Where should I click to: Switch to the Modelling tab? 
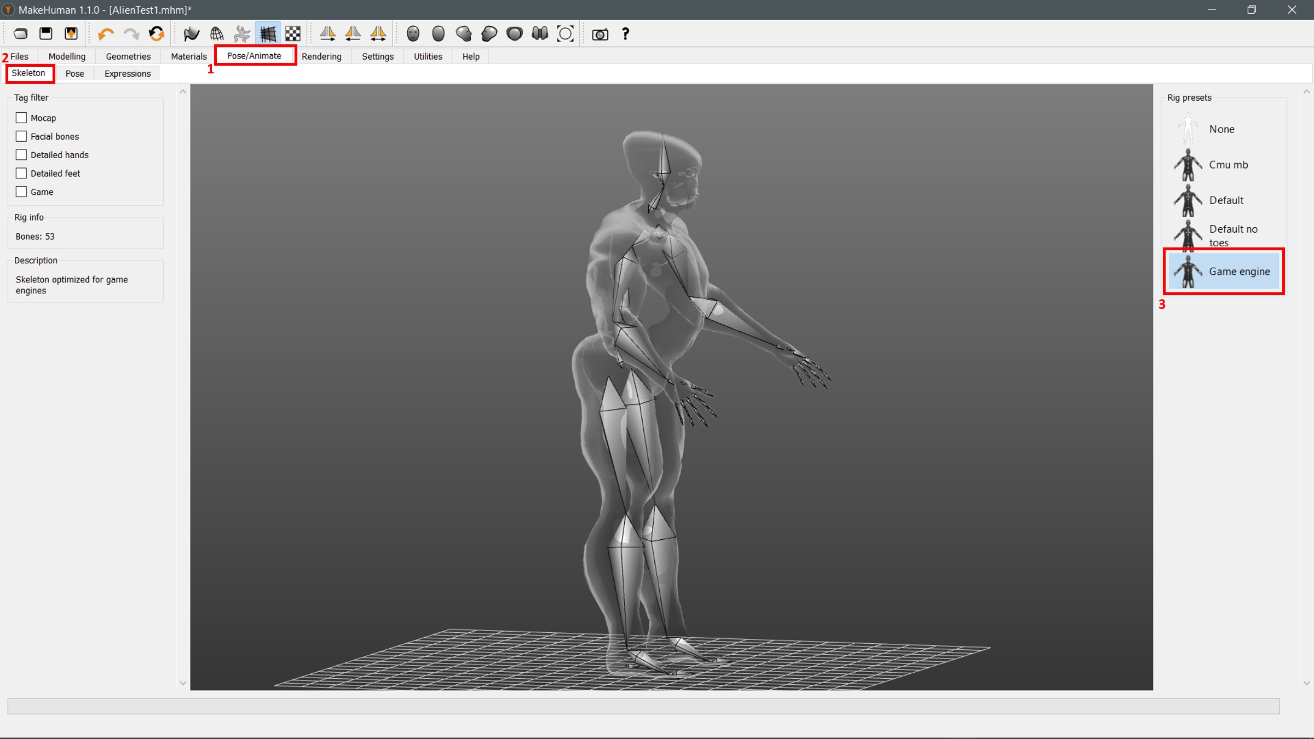click(67, 56)
